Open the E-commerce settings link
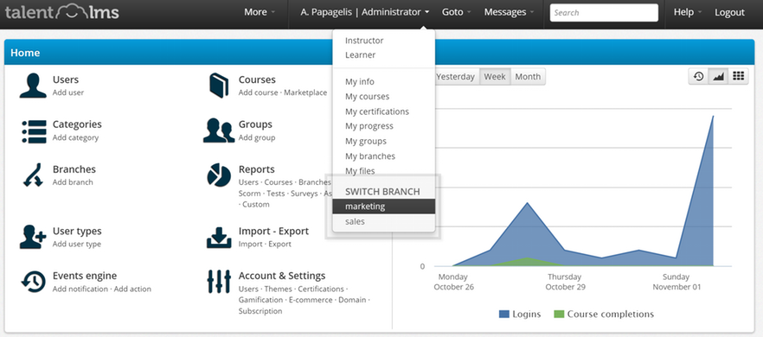 (311, 300)
